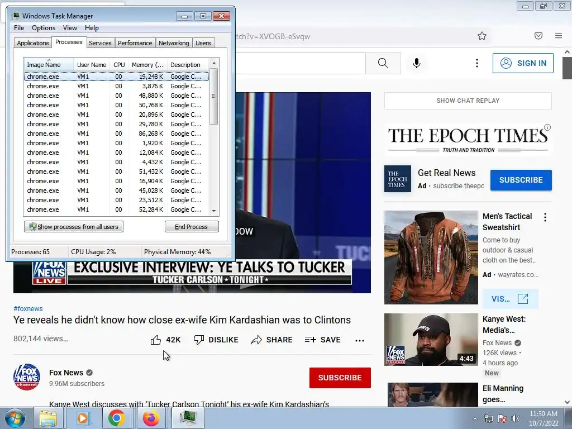572x429 pixels.
Task: Sort processes by Memory column header
Action: (147, 65)
